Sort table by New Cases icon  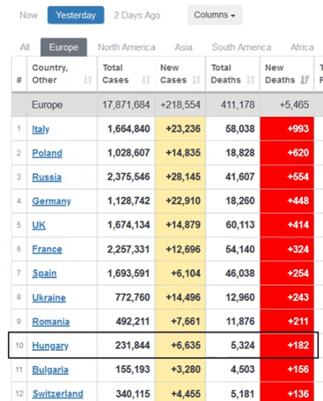[x=197, y=80]
